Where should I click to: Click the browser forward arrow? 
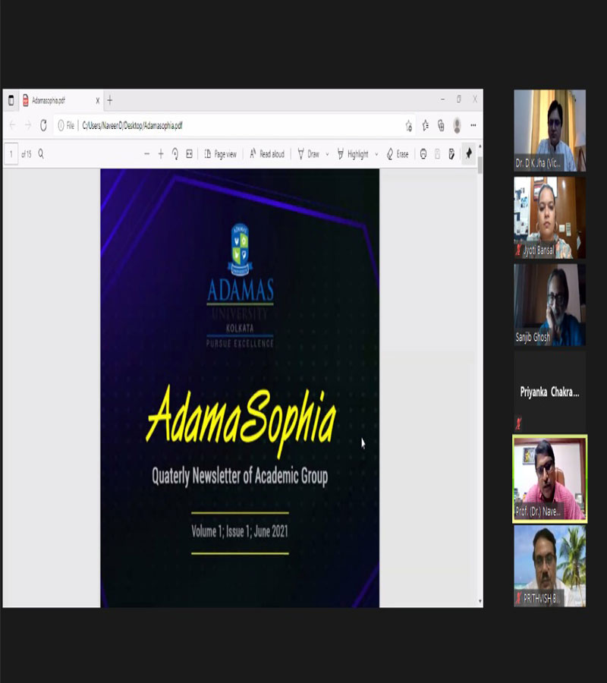[28, 125]
